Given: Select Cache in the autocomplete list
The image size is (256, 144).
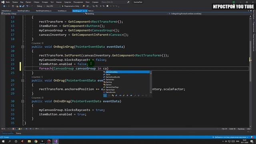Looking at the screenshot, I should (x=126, y=74).
